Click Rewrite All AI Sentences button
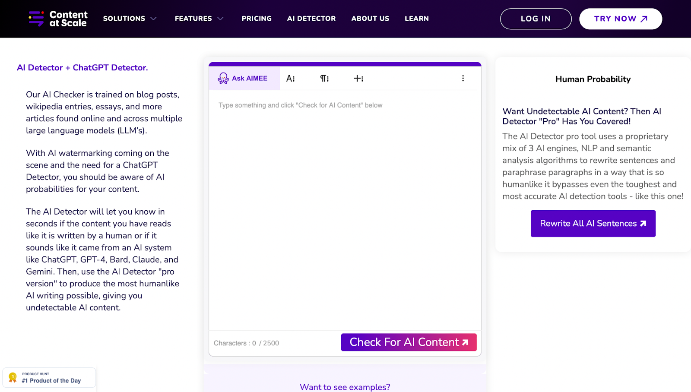Screen dimensions: 691x392 593,224
